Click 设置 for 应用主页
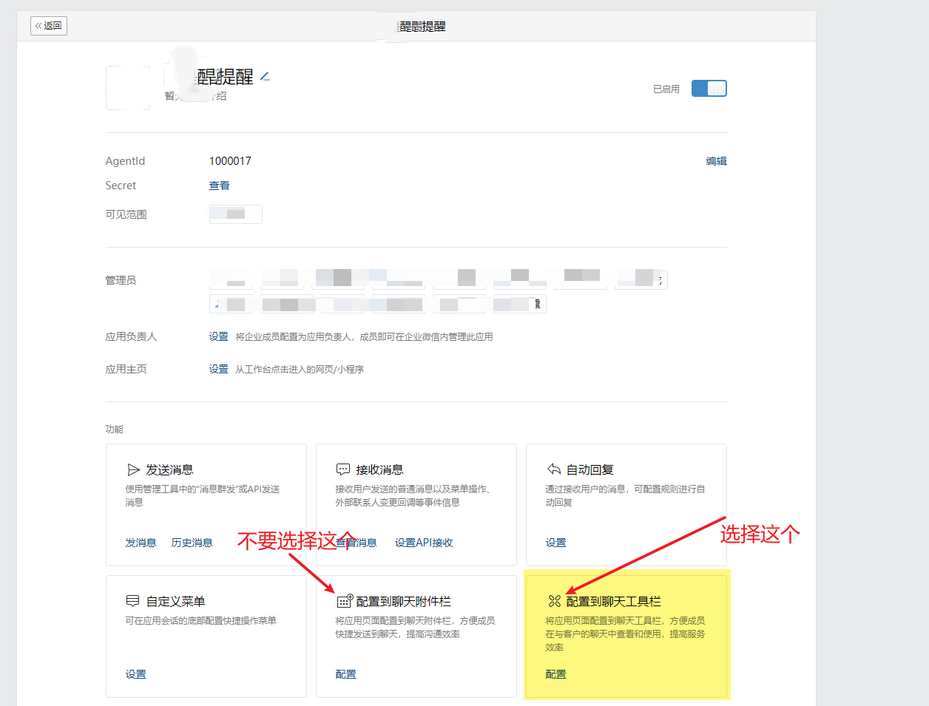Screen dimensions: 929x706 (218, 369)
